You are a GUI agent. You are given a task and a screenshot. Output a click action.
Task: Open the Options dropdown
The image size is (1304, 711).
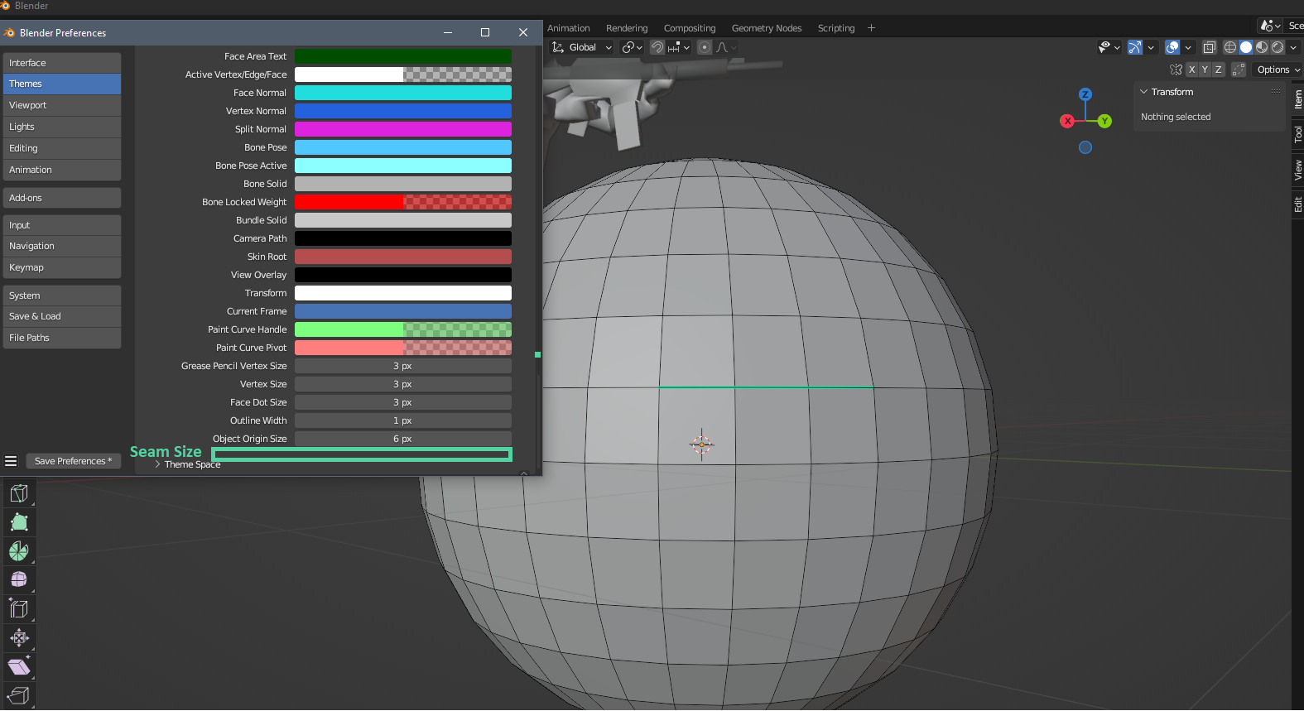pos(1278,70)
